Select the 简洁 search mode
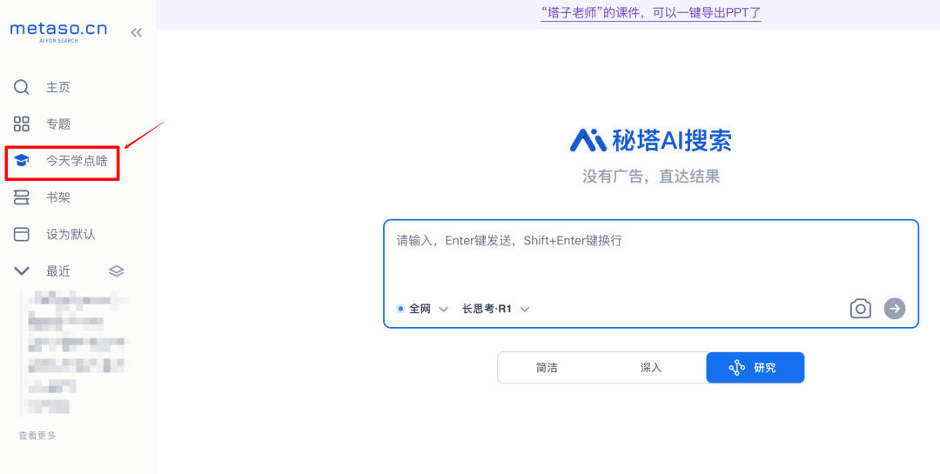The image size is (940, 474). point(547,367)
